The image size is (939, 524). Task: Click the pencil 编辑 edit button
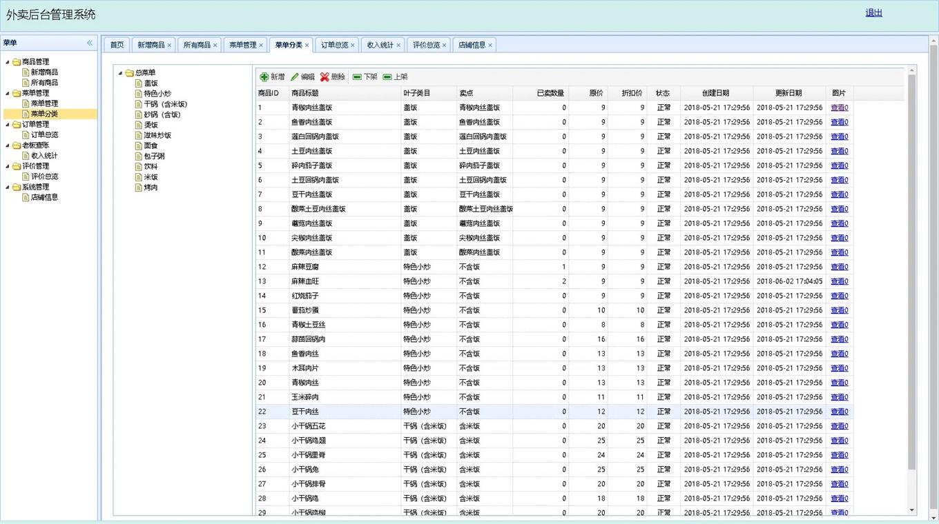coord(302,77)
